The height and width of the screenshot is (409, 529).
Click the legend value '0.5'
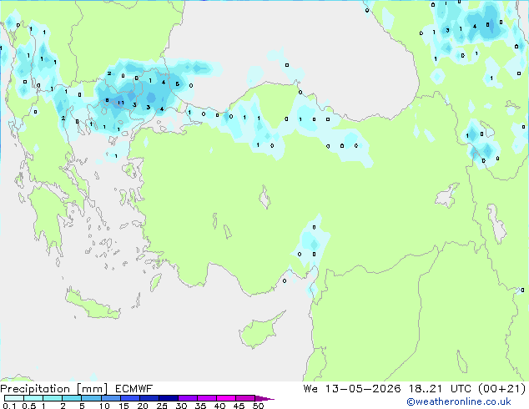(29, 406)
